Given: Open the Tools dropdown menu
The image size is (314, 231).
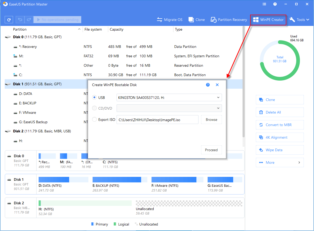Looking at the screenshot, I should pyautogui.click(x=299, y=20).
